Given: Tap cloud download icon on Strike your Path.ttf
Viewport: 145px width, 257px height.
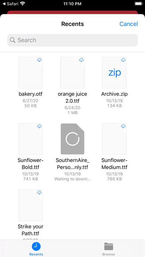Looking at the screenshot, I should pyautogui.click(x=40, y=193).
